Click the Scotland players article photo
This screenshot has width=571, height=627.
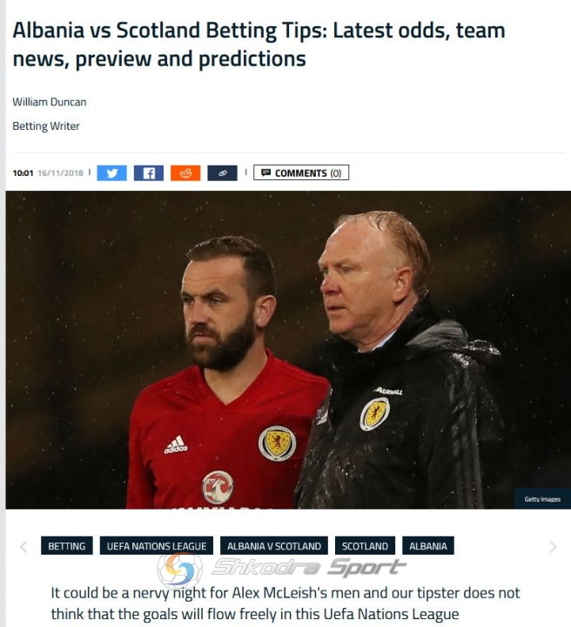coord(288,350)
